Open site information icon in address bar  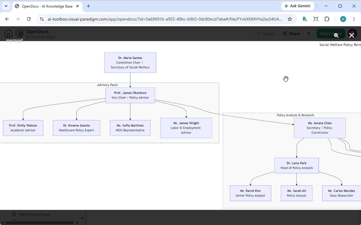[x=42, y=19]
